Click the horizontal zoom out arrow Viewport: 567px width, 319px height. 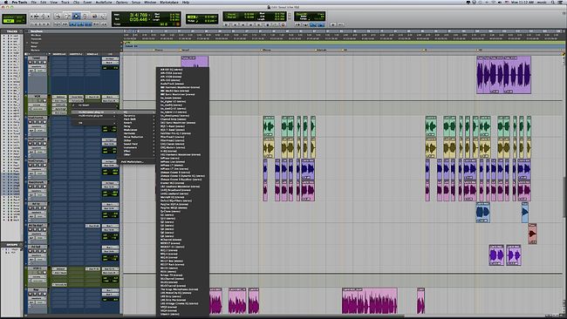[32, 17]
